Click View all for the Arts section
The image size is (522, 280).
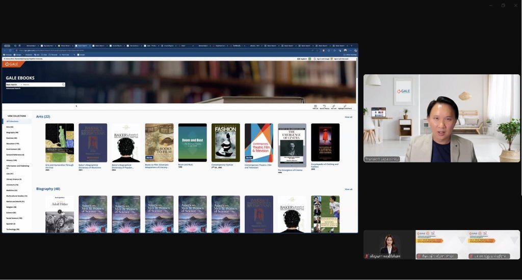[x=348, y=117]
